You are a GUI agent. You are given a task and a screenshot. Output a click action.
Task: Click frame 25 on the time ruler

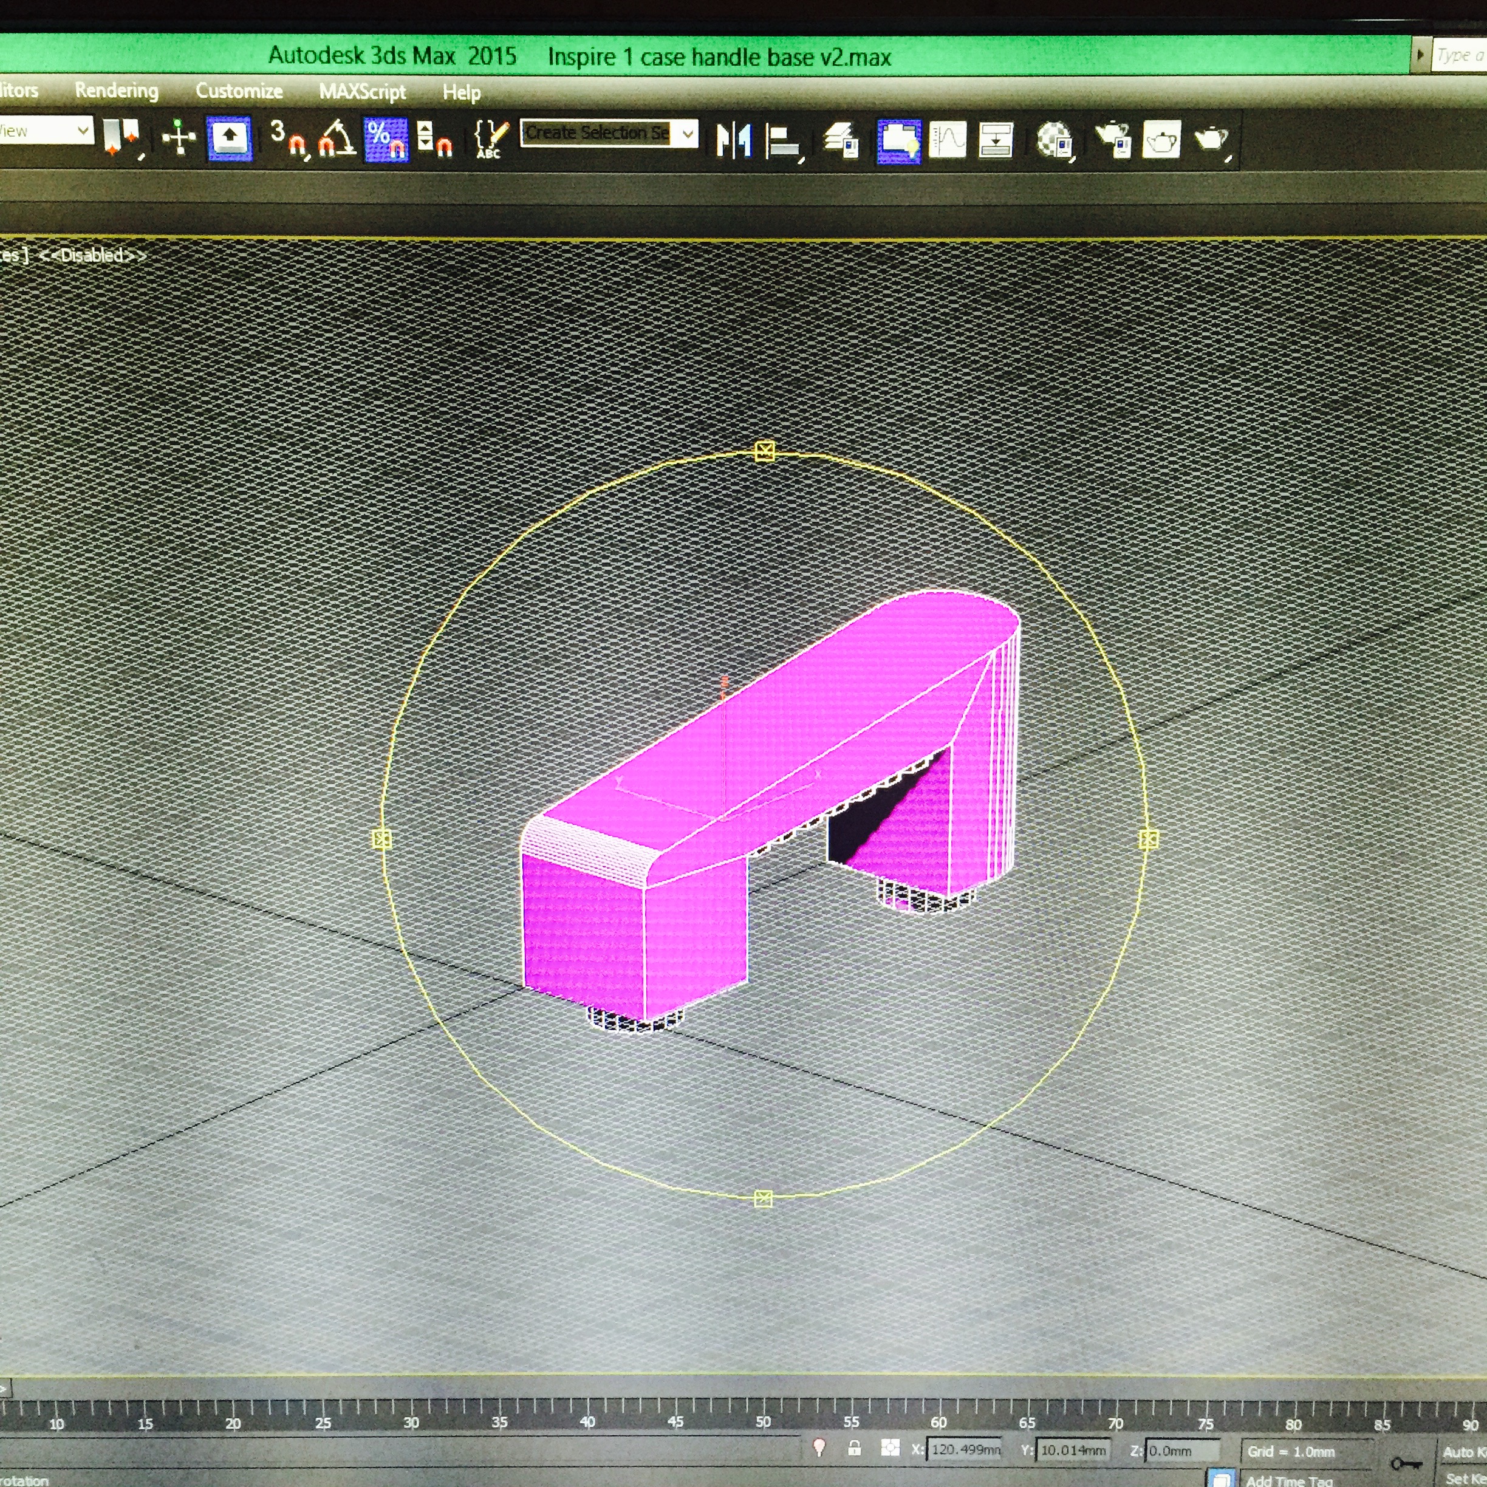click(323, 1423)
